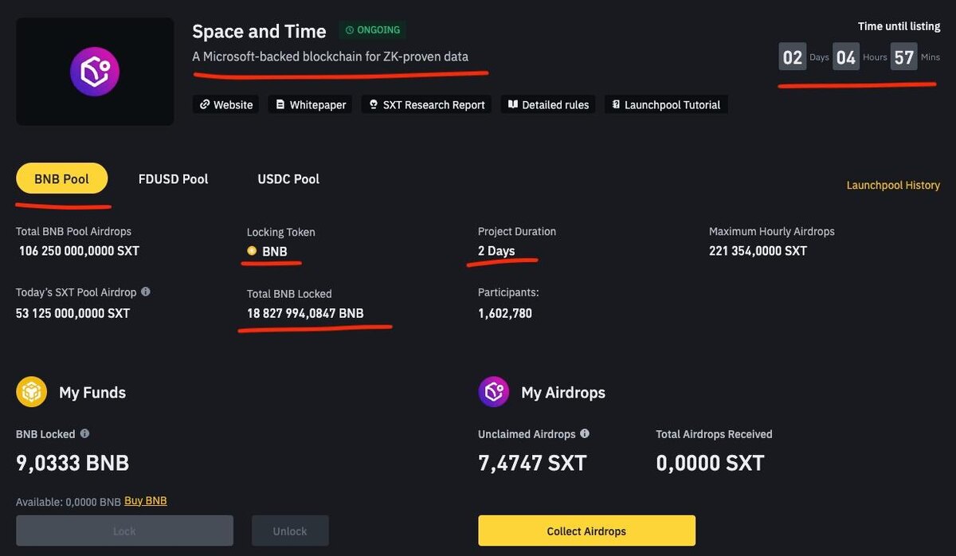Switch to the FDUSD Pool tab

[173, 178]
